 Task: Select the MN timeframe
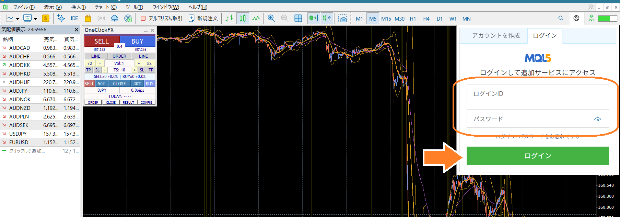coord(466,19)
